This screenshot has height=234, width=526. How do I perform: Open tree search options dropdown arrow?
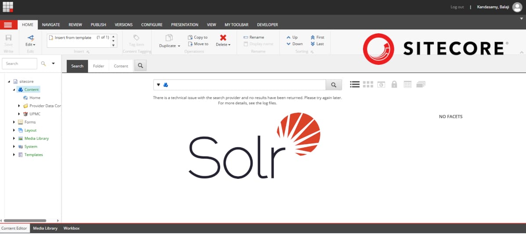(x=53, y=63)
